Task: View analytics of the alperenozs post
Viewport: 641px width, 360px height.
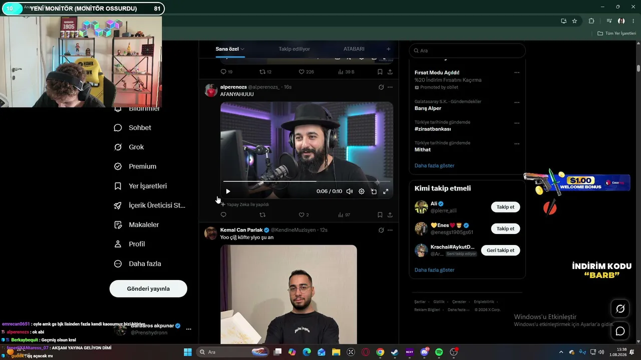Action: (344, 215)
